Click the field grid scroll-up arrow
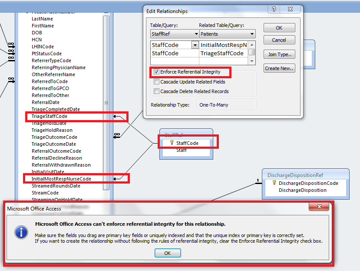 (252, 45)
